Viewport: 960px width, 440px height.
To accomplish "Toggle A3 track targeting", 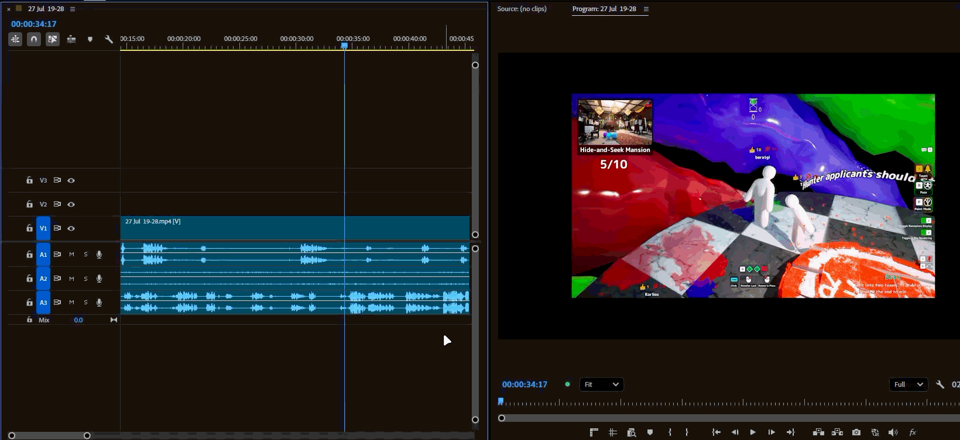I will [43, 302].
